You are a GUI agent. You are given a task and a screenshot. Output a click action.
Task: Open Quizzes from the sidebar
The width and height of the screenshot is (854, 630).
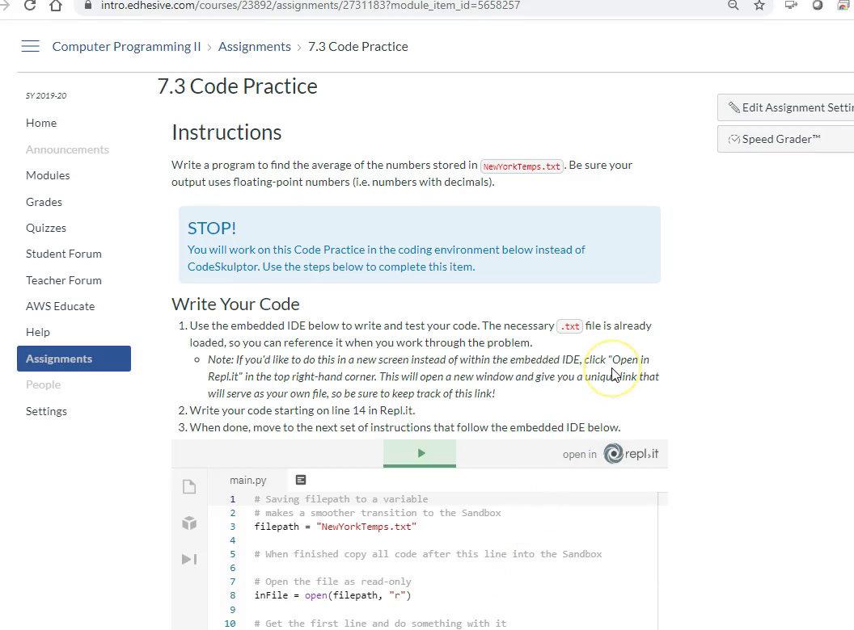(x=46, y=228)
